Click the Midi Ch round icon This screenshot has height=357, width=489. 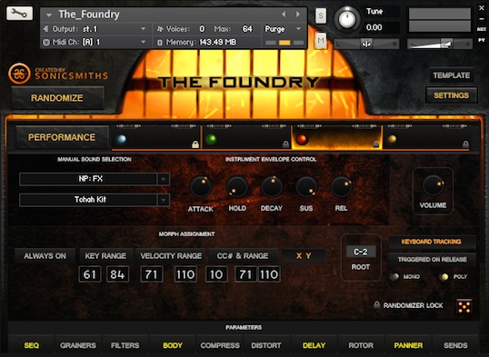coord(46,42)
